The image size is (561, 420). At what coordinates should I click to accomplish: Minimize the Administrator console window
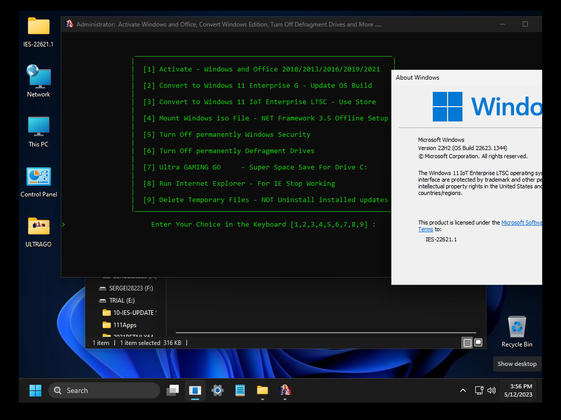[502, 24]
